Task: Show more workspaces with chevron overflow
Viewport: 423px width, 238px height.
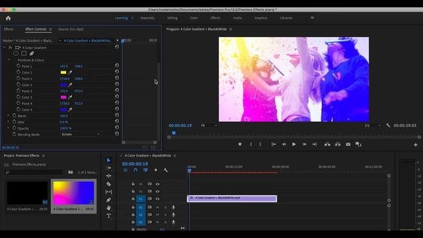Action: point(312,18)
